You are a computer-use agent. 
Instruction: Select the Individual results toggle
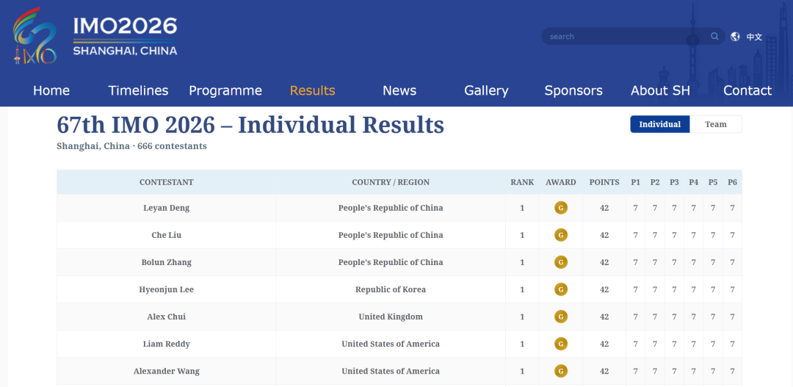(660, 124)
